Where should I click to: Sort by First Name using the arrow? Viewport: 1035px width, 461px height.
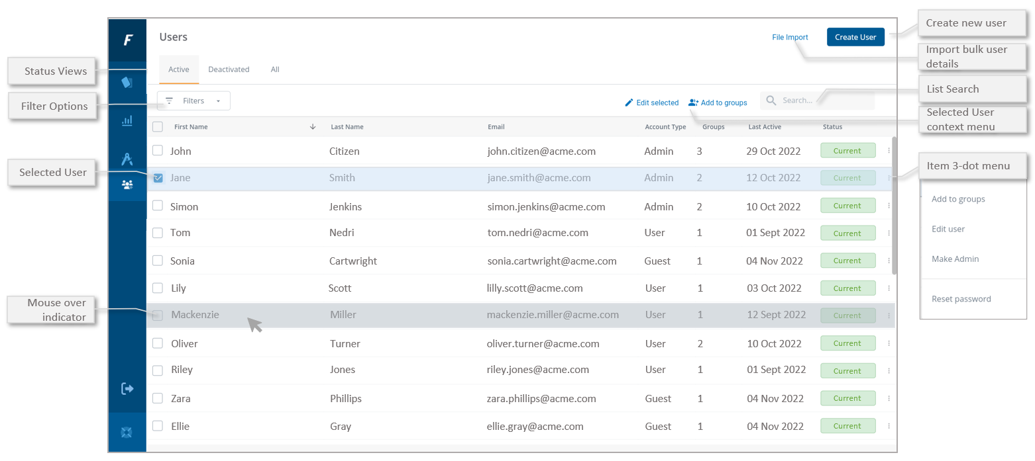313,127
